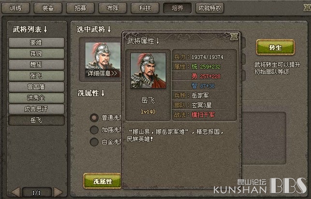This screenshot has height=199, width=311.
Task: Open the 科技 tab
Action: click(x=145, y=8)
